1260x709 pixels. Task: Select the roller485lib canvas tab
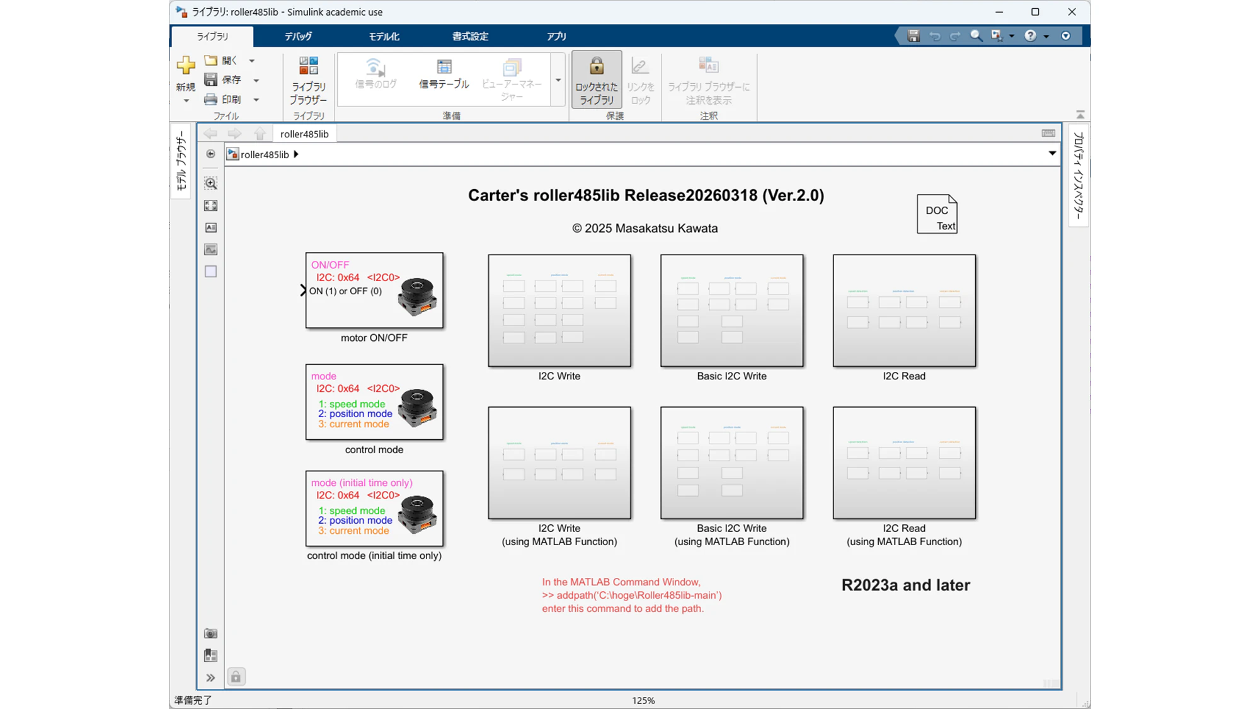pyautogui.click(x=304, y=134)
